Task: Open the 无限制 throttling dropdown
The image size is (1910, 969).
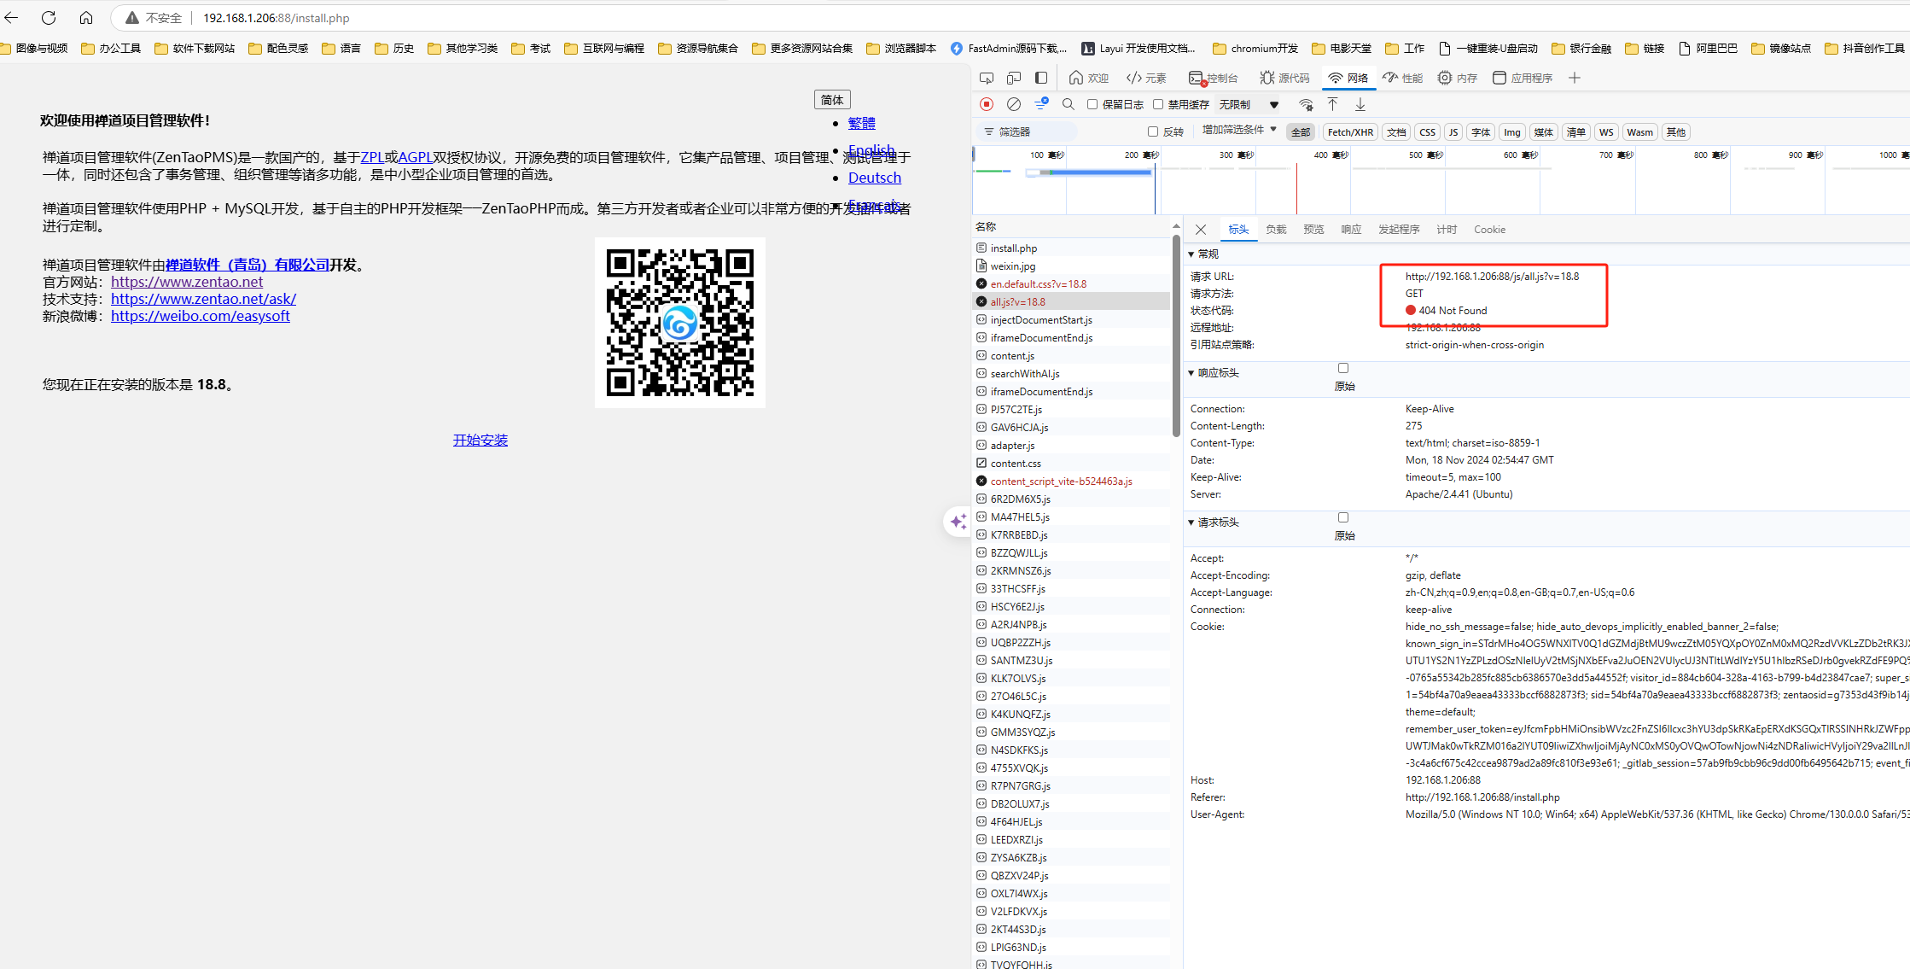Action: pos(1249,104)
